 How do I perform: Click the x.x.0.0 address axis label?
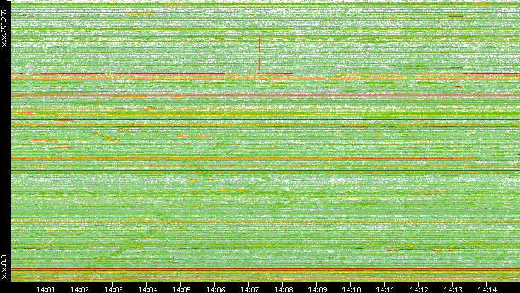[x=4, y=267]
